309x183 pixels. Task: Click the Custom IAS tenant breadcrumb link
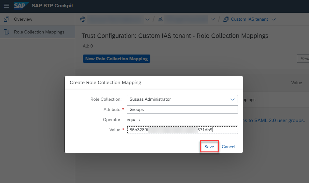point(249,19)
